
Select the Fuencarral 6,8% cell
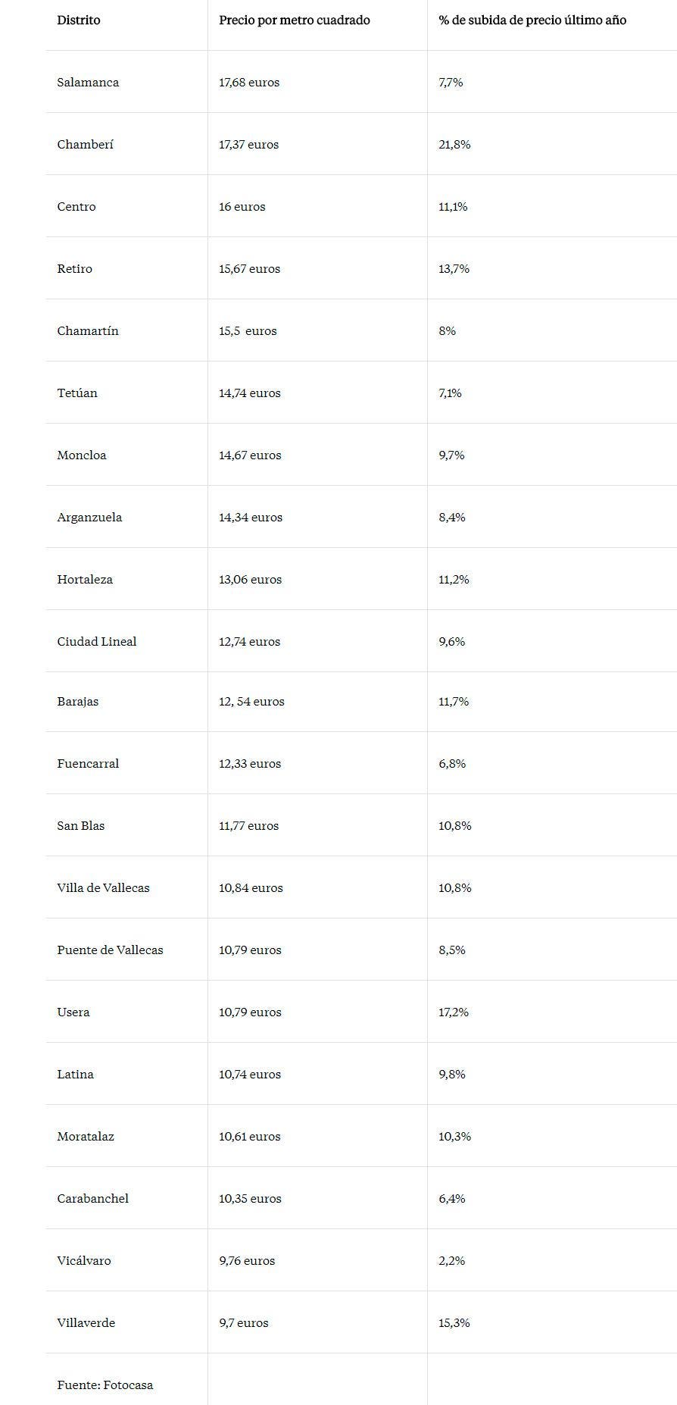tap(452, 764)
